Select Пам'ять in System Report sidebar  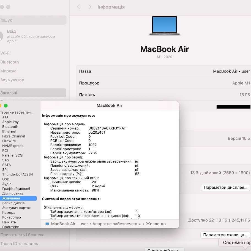(9, 222)
